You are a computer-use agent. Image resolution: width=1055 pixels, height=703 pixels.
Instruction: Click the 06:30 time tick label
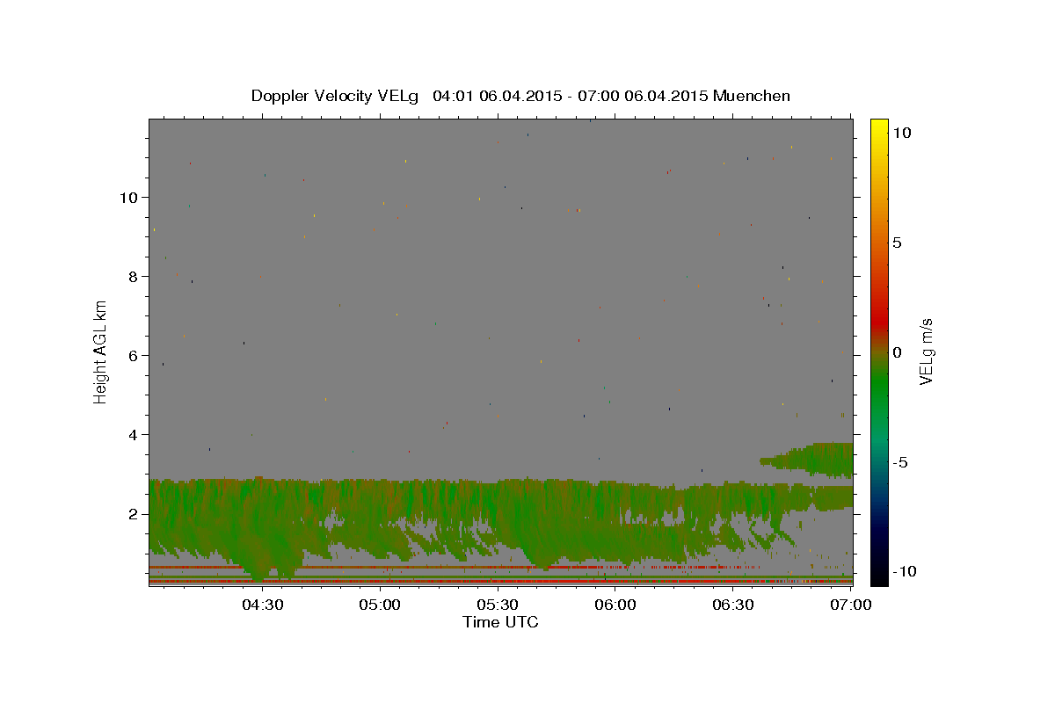733,605
